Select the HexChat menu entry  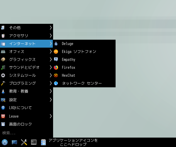click(84, 75)
